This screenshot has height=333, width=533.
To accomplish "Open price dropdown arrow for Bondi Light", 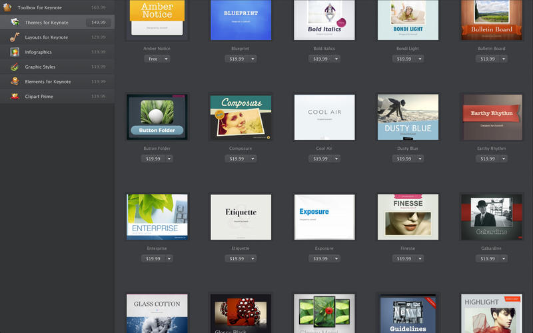I will [x=420, y=59].
